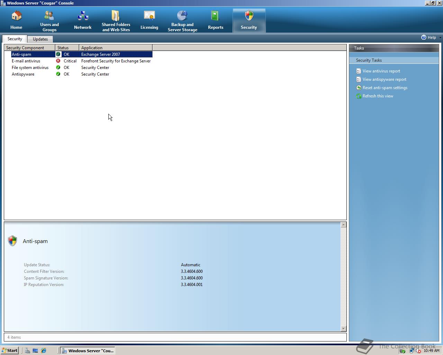Click the antivirus report document icon
Viewport: 443px width, 355px height.
tap(359, 71)
